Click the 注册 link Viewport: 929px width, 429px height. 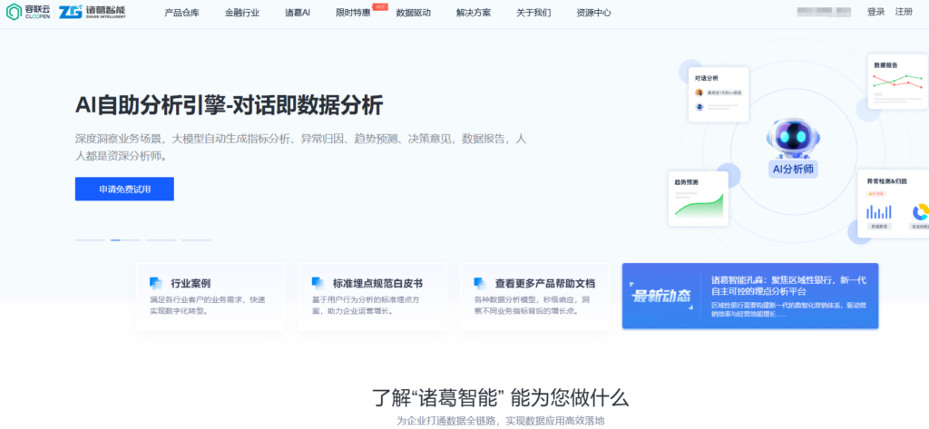(904, 12)
